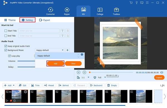Click the Behind toolbar button
167x108 pixels.
tap(64, 85)
